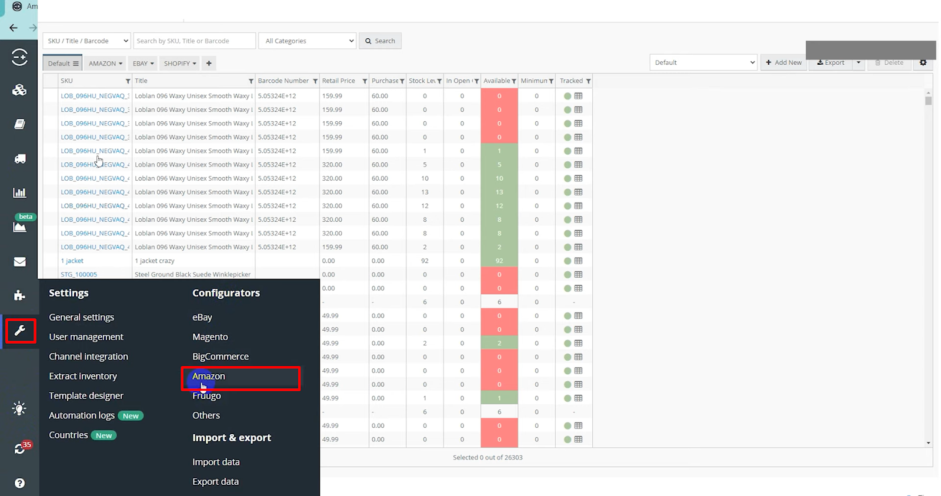Open the SKU / Title / Barcode dropdown

tap(86, 41)
